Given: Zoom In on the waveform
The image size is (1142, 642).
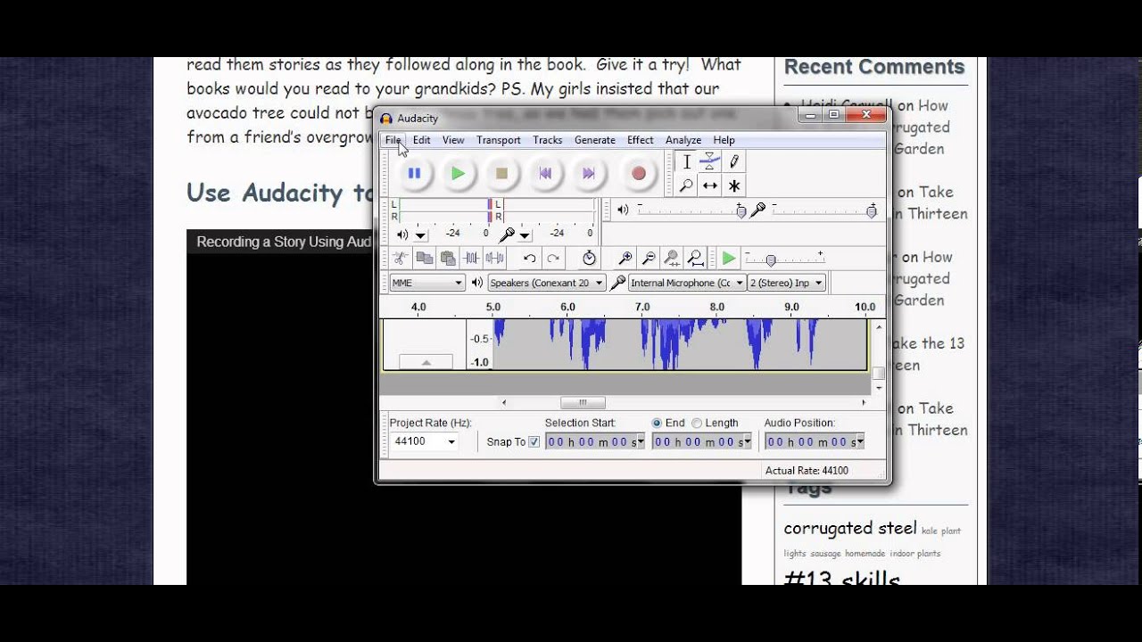Looking at the screenshot, I should point(625,259).
